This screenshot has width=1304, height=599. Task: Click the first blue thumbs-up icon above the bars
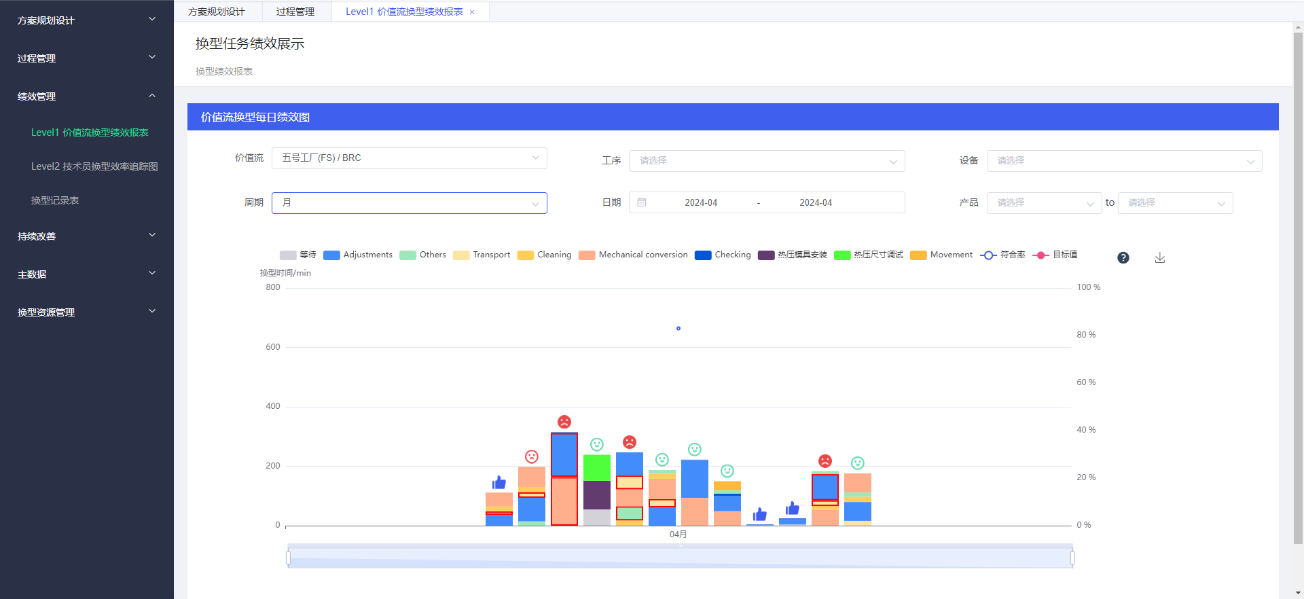click(499, 482)
